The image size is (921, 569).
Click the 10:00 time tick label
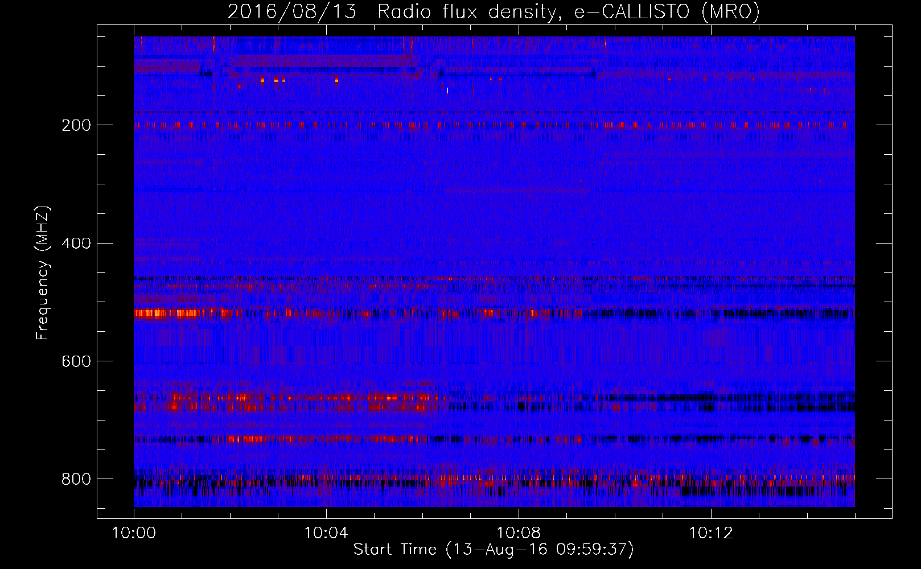(x=134, y=533)
